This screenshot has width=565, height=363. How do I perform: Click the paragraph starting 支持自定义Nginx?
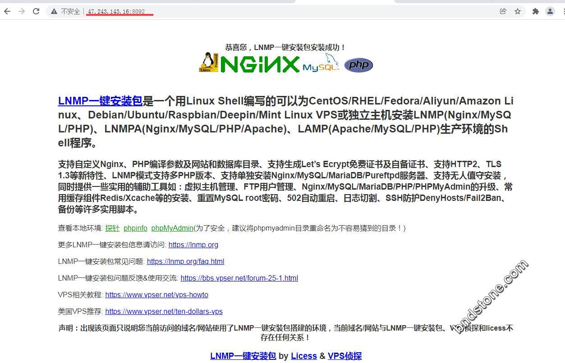coord(285,187)
